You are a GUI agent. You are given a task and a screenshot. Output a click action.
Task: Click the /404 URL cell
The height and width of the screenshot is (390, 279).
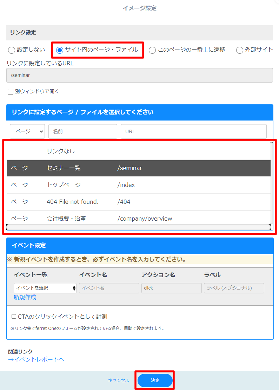(124, 202)
